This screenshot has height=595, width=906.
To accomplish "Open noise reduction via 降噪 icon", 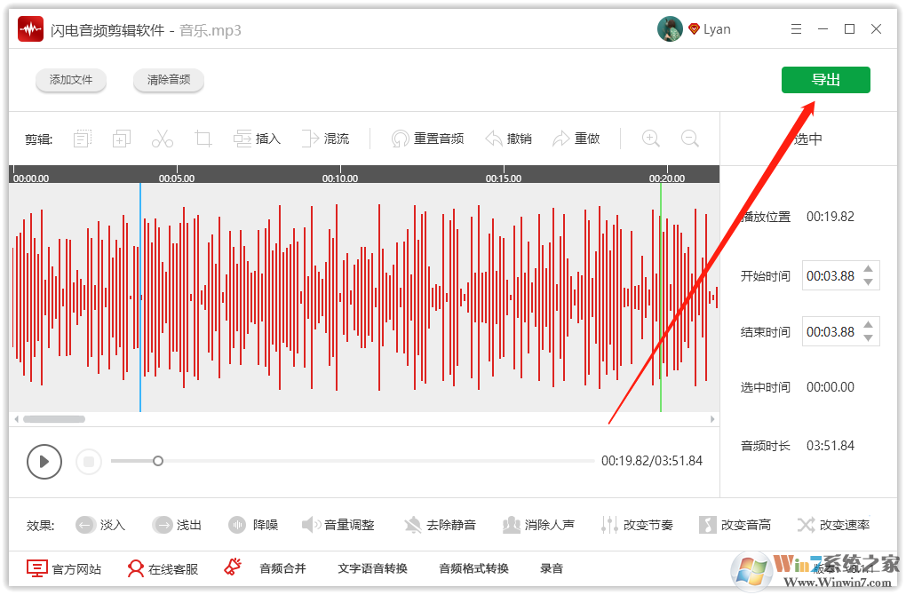I will 254,525.
